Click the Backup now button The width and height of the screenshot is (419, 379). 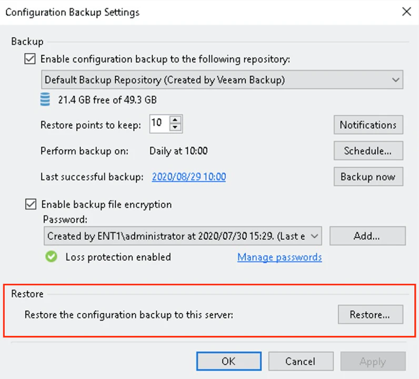[368, 177]
